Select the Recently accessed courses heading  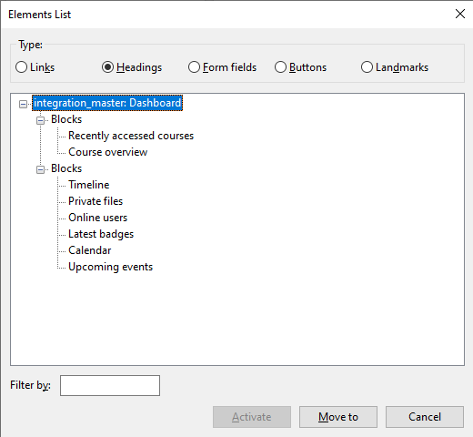coord(131,136)
